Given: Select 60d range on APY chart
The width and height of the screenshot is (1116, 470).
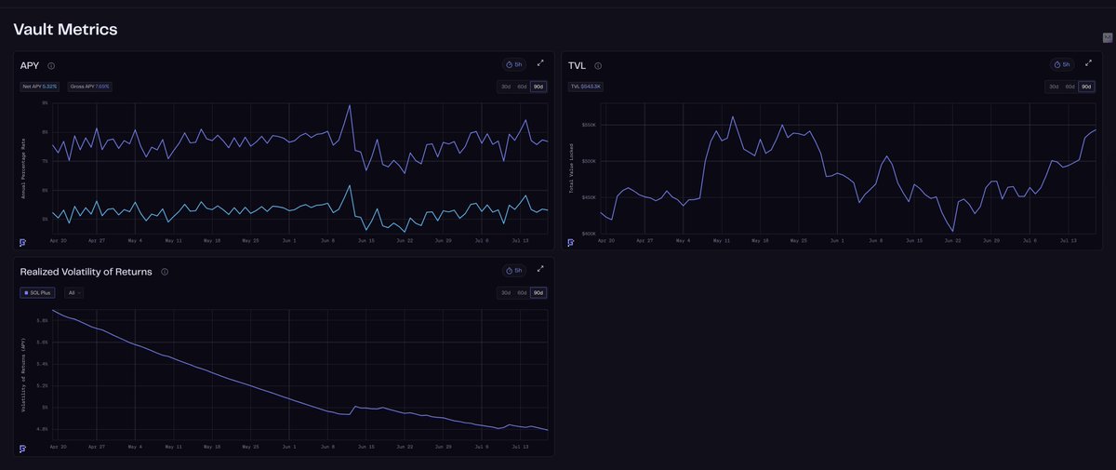Looking at the screenshot, I should point(522,87).
